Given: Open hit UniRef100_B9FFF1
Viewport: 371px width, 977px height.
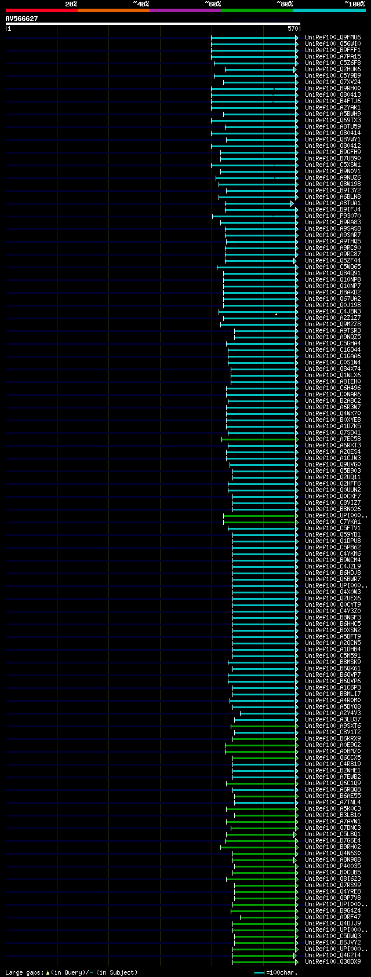Looking at the screenshot, I should tap(333, 50).
